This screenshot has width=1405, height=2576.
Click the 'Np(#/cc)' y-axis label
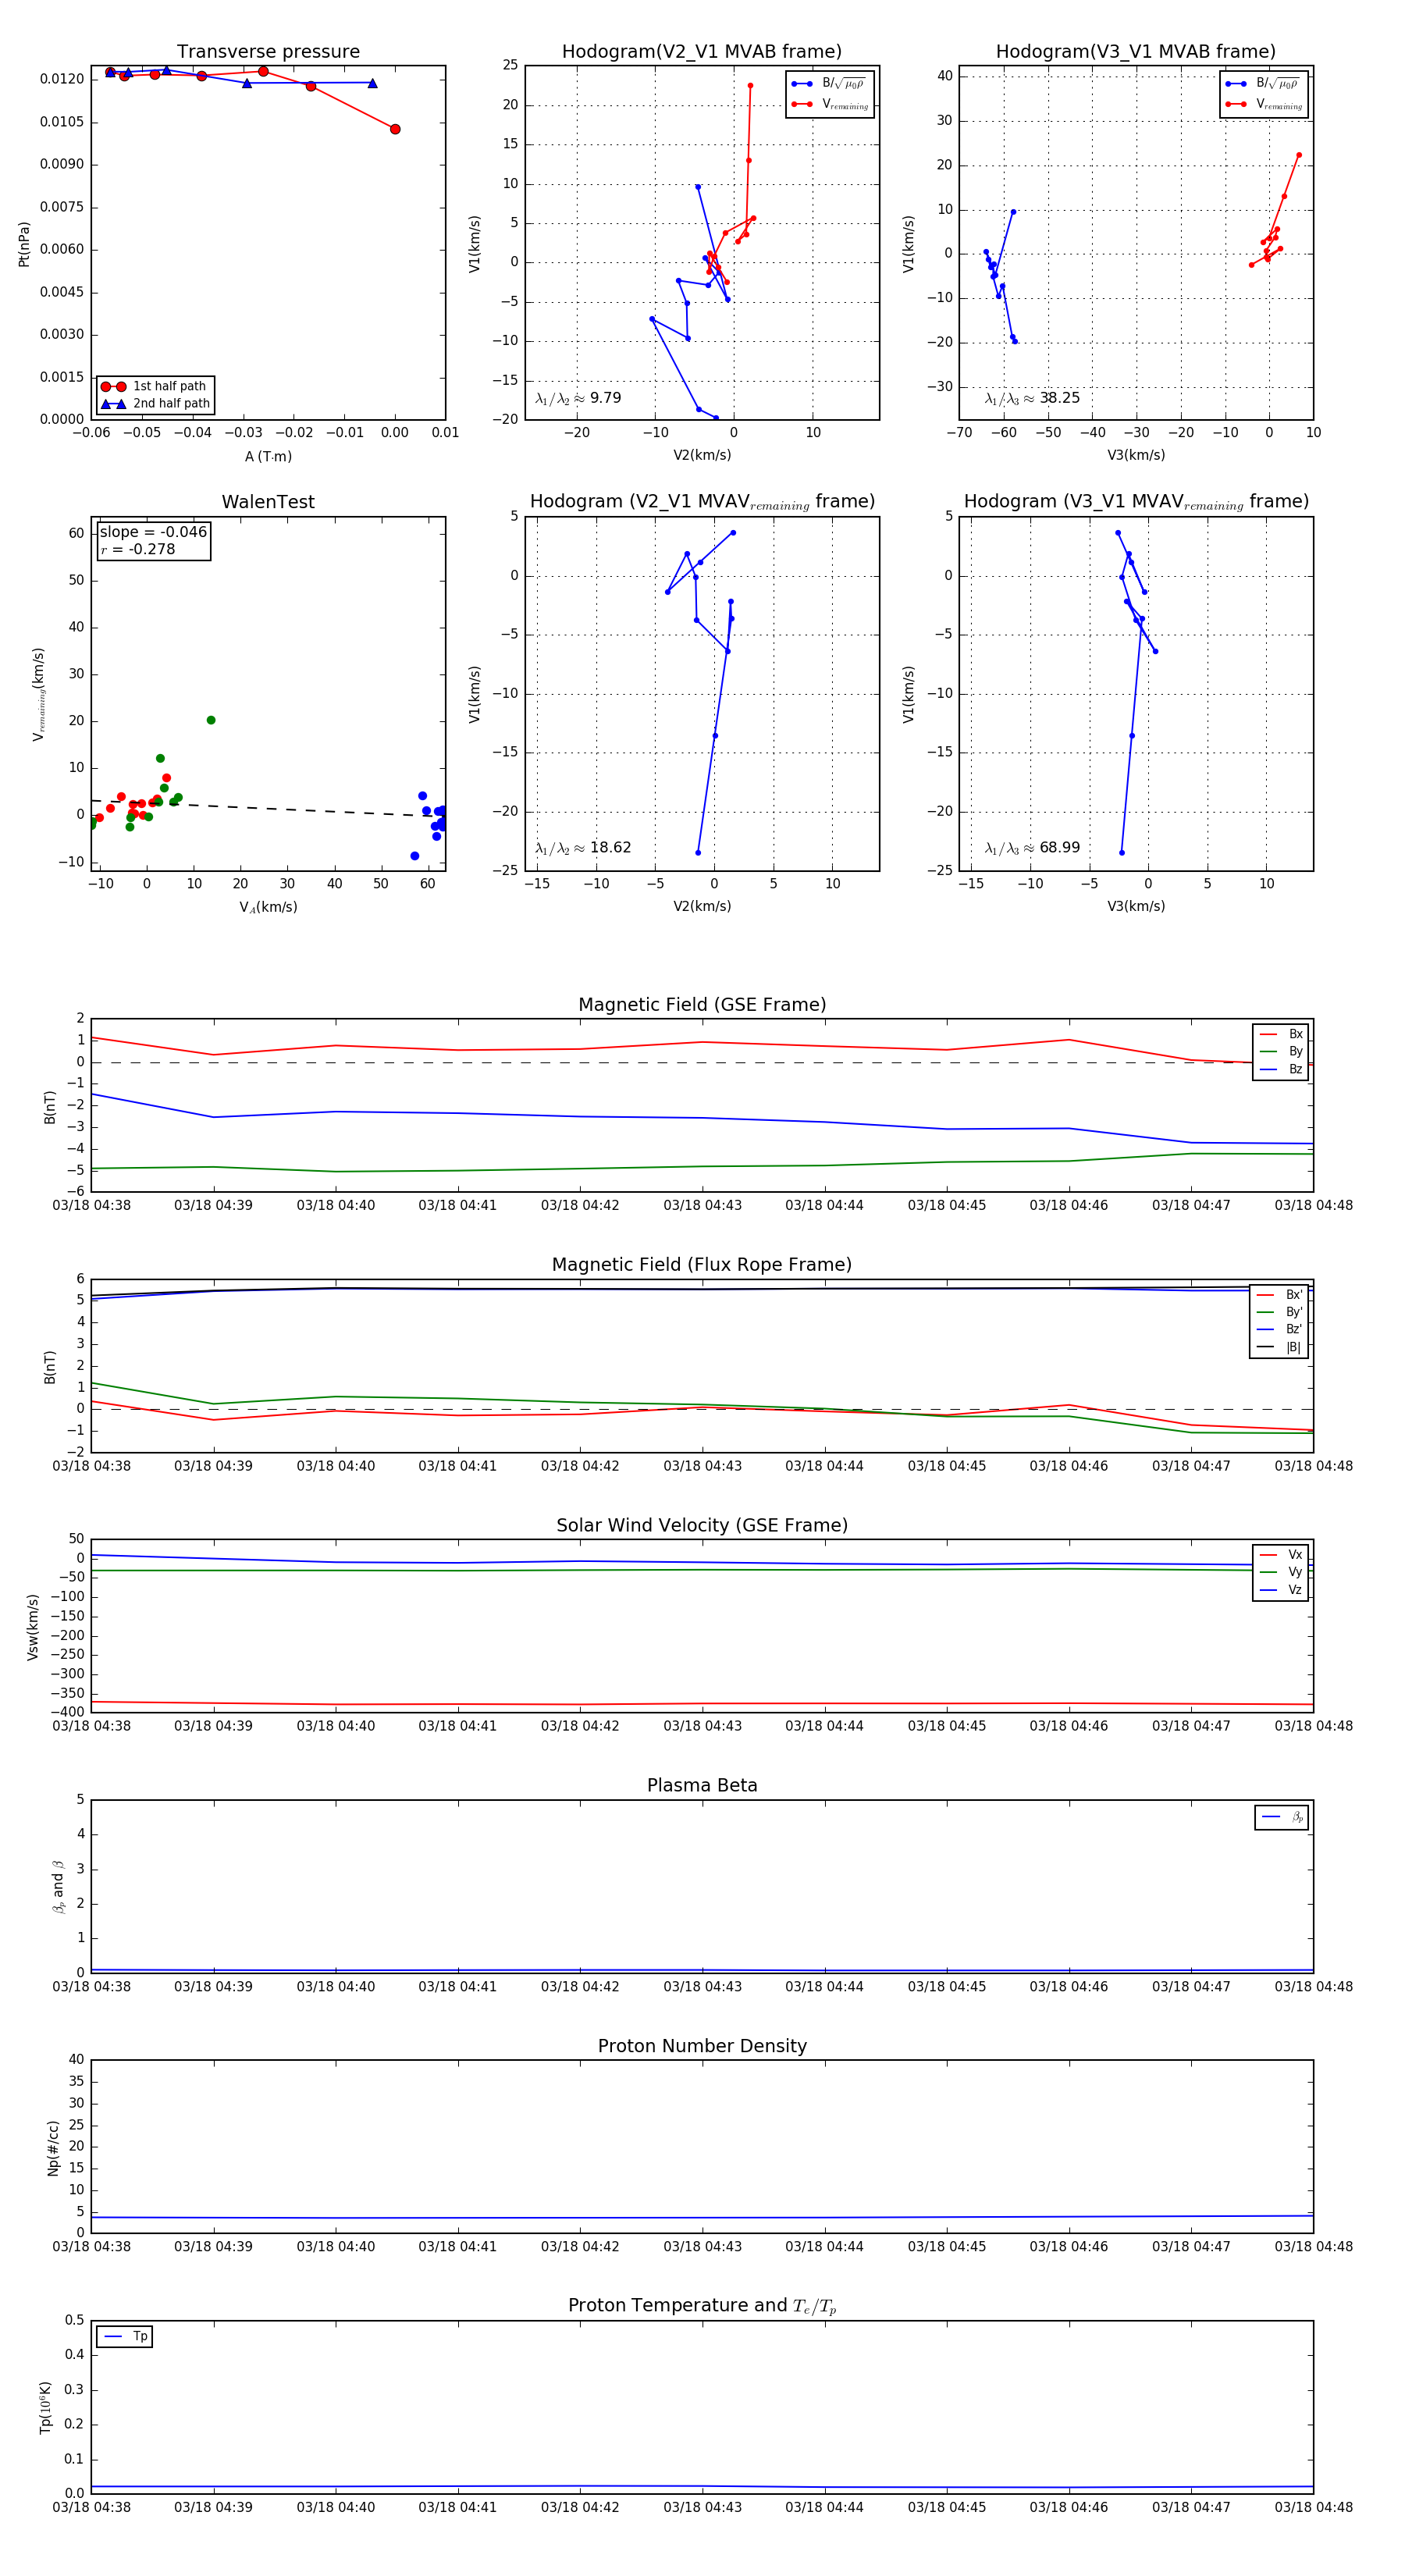tap(53, 2148)
